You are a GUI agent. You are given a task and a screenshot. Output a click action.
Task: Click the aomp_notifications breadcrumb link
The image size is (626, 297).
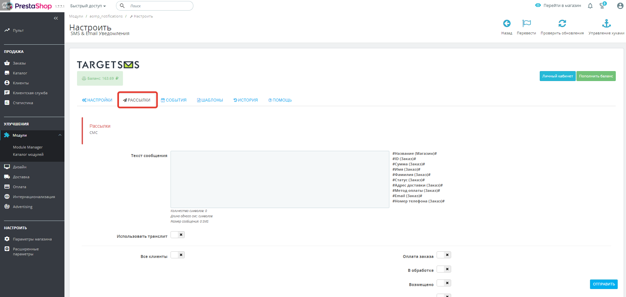click(106, 16)
